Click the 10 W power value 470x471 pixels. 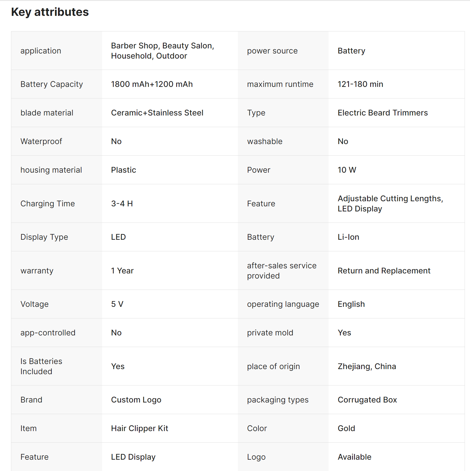click(x=347, y=170)
